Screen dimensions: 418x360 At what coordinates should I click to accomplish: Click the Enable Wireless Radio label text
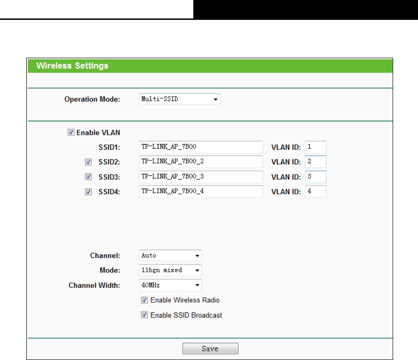tap(185, 300)
